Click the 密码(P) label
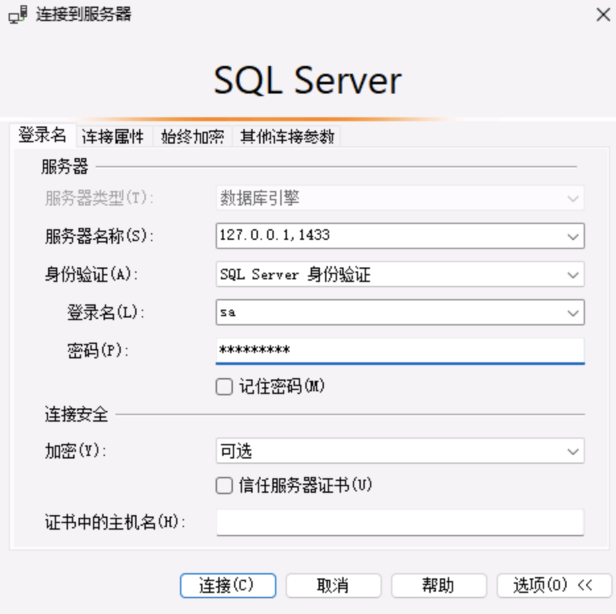Screen dimensions: 616x614 pyautogui.click(x=98, y=350)
